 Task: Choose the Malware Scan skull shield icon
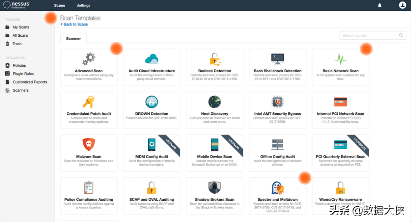[x=89, y=145]
